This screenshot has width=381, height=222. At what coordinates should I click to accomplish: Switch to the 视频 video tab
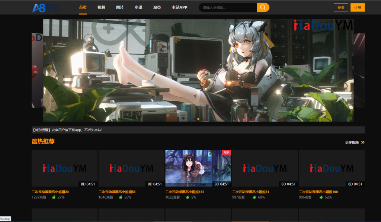101,7
